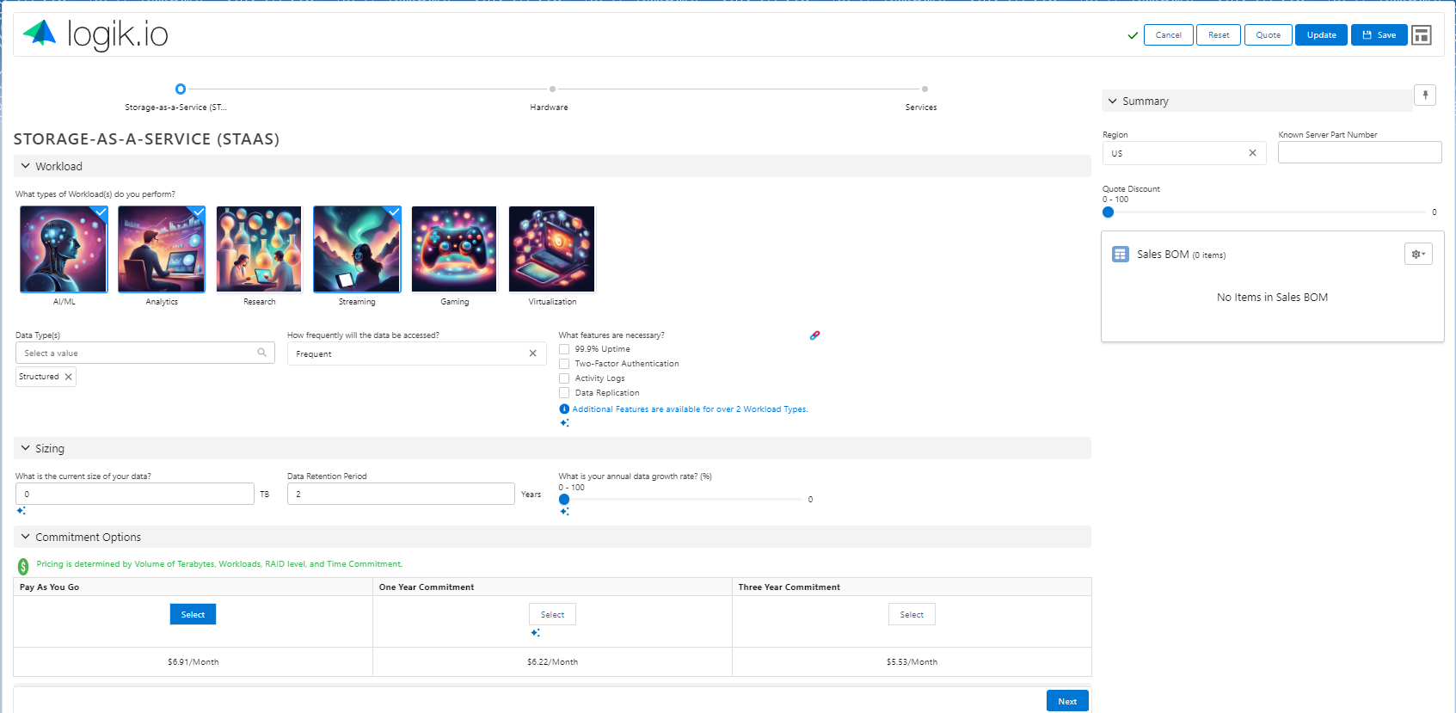Remove the Structured data type chip
Viewport: 1456px width, 713px height.
68,377
